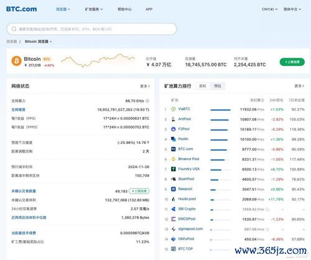
Task: Click the 18,745,575.00 BTC supply value
Action: pyautogui.click(x=206, y=65)
